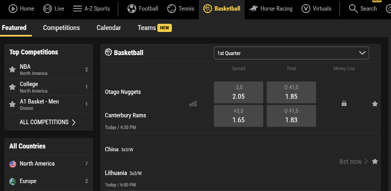Viewport: 391px width, 191px height.
Task: Open the 1st Quarter market dropdown
Action: (x=291, y=53)
